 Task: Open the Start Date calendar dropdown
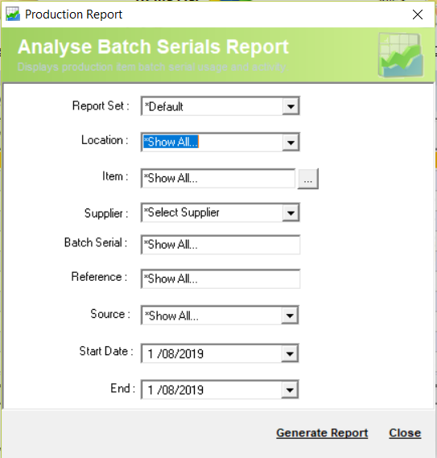tap(290, 353)
